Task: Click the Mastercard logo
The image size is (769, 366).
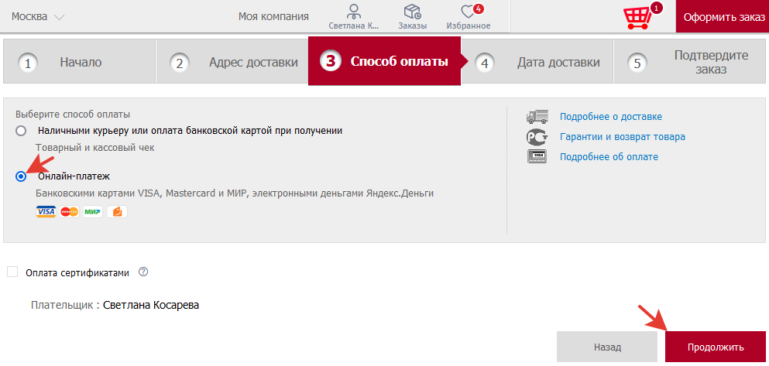Action: click(x=69, y=212)
